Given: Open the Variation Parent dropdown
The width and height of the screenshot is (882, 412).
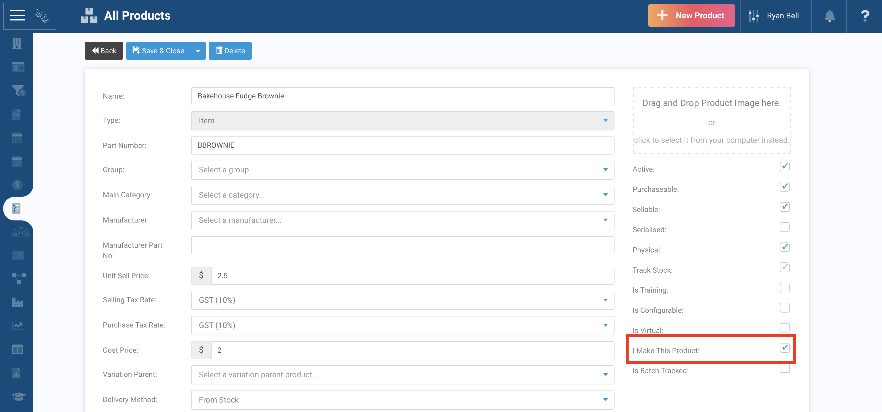Looking at the screenshot, I should point(402,375).
